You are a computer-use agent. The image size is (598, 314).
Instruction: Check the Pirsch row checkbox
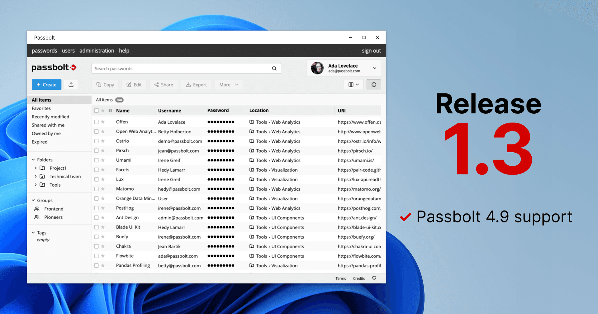click(x=97, y=151)
